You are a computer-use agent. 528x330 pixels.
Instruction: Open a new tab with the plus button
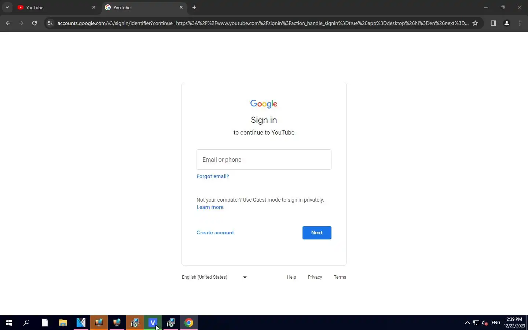pyautogui.click(x=194, y=7)
